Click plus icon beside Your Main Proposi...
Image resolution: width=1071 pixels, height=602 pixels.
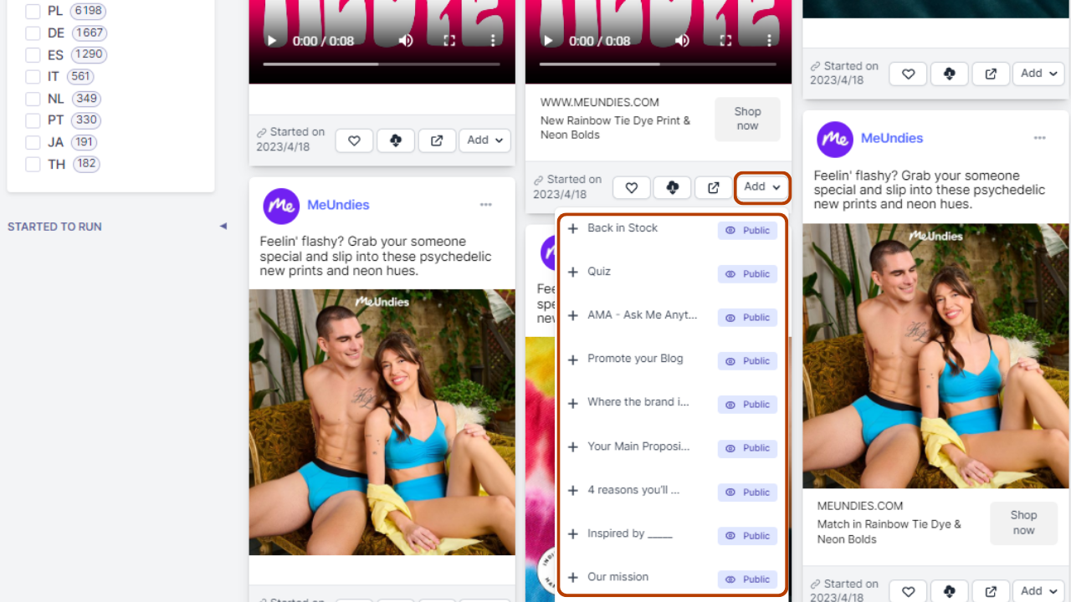pos(573,447)
